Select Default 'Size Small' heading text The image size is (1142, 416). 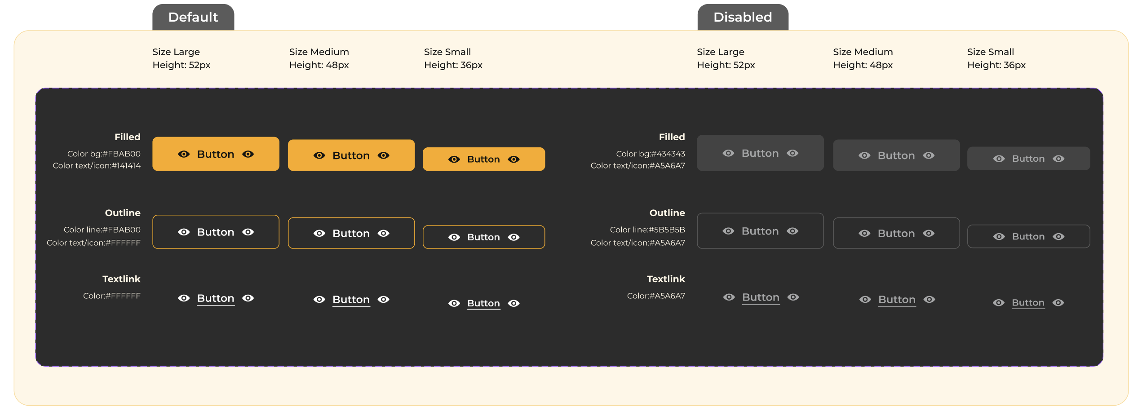tap(447, 52)
